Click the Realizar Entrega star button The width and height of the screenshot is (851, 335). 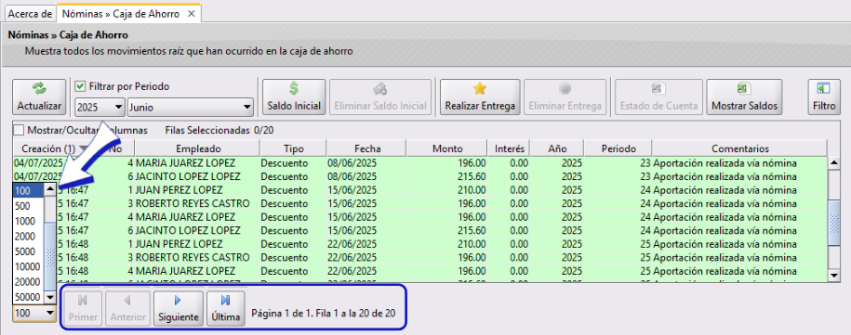pos(480,97)
